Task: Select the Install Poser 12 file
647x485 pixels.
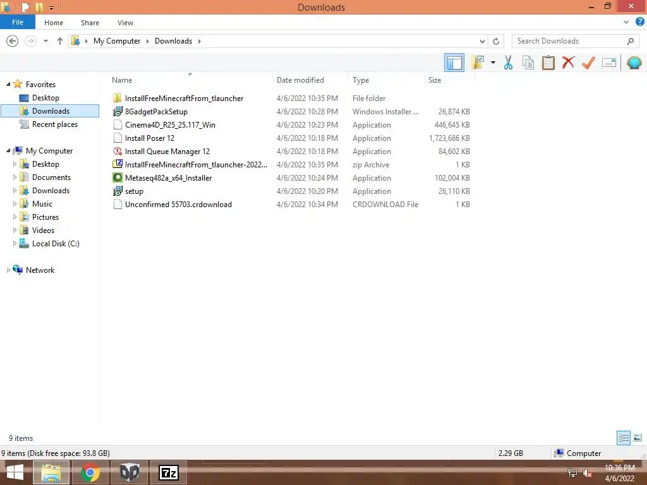Action: click(149, 138)
